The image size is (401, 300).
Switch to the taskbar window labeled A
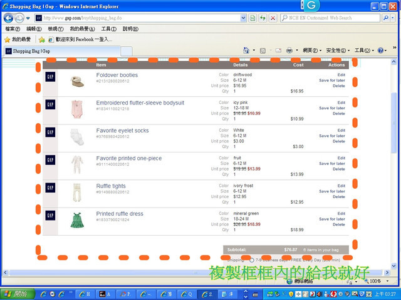click(106, 294)
